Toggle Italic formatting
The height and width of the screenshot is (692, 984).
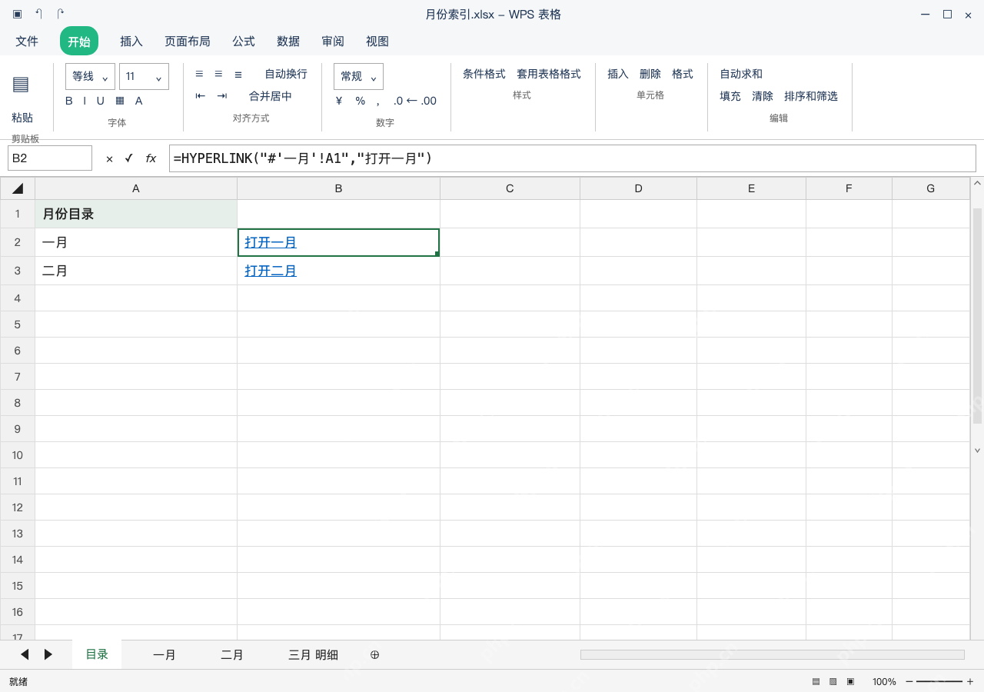click(x=85, y=101)
